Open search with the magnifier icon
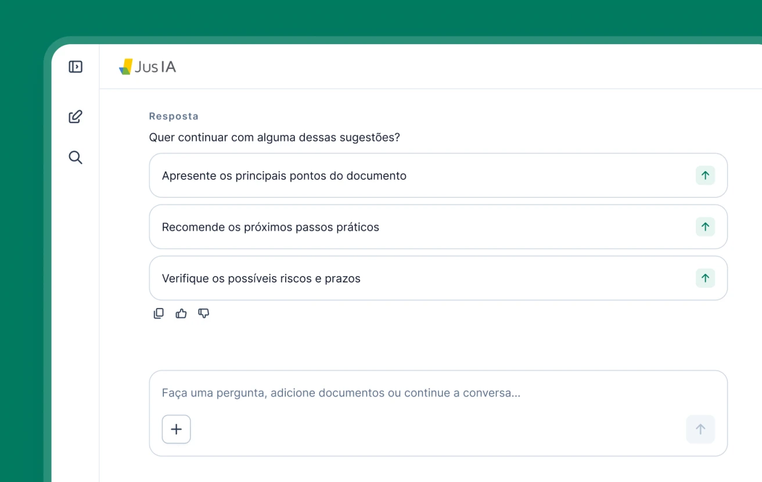The image size is (762, 482). [76, 157]
